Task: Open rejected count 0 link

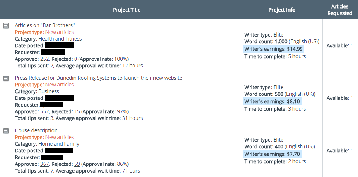Action: pyautogui.click(x=76, y=59)
